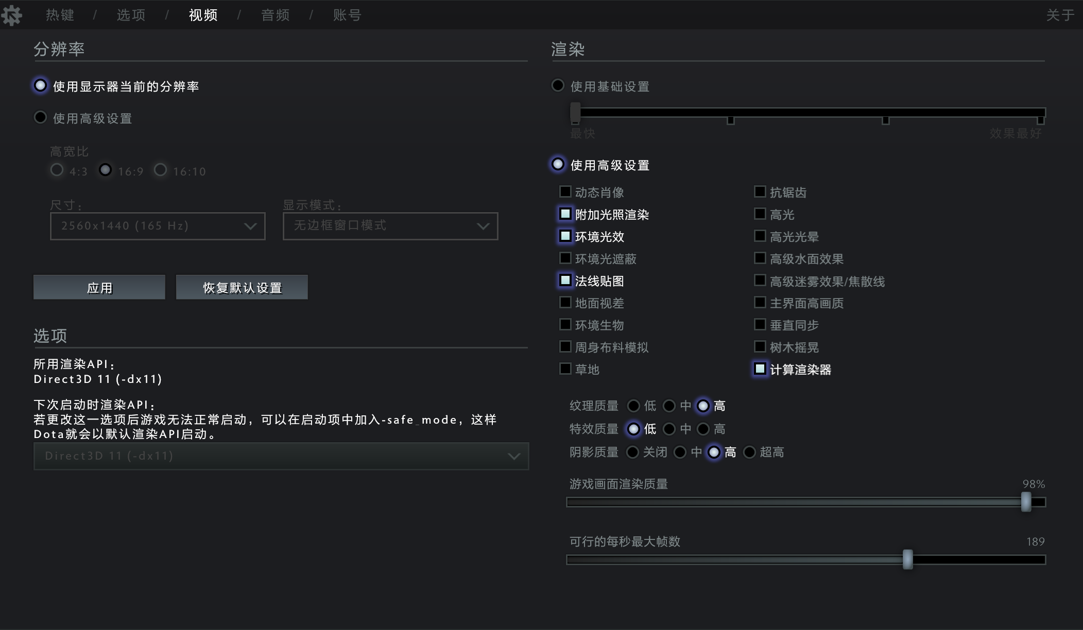Click the settings gear icon
The width and height of the screenshot is (1083, 630).
coord(11,15)
